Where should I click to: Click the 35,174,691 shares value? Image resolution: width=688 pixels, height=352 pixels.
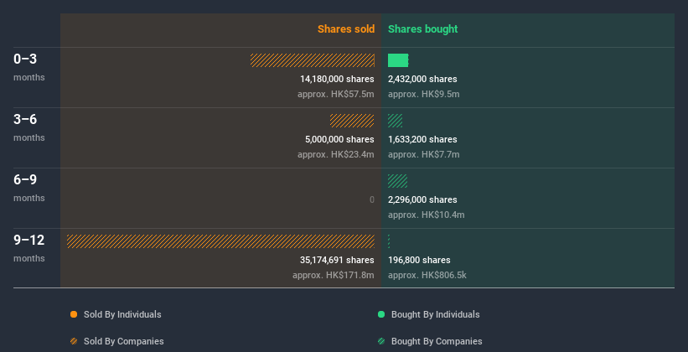337,260
